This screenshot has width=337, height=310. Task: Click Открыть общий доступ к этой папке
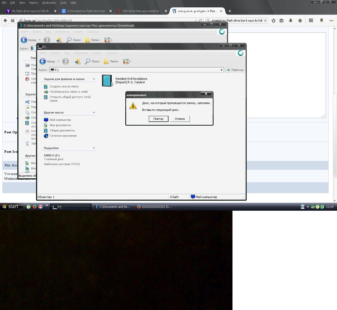tap(70, 99)
